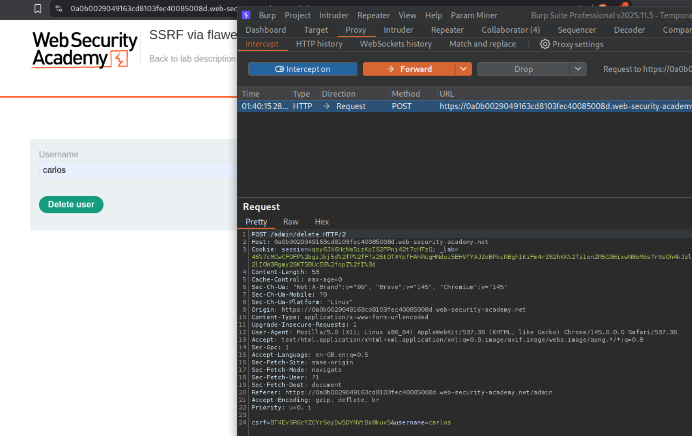Open the Hex request view tab
The image size is (692, 436).
pyautogui.click(x=321, y=222)
